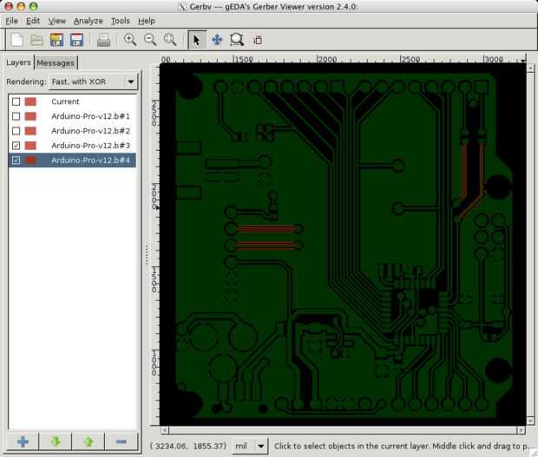Click the vertical scrollbar up arrow
The height and width of the screenshot is (457, 538).
point(530,68)
